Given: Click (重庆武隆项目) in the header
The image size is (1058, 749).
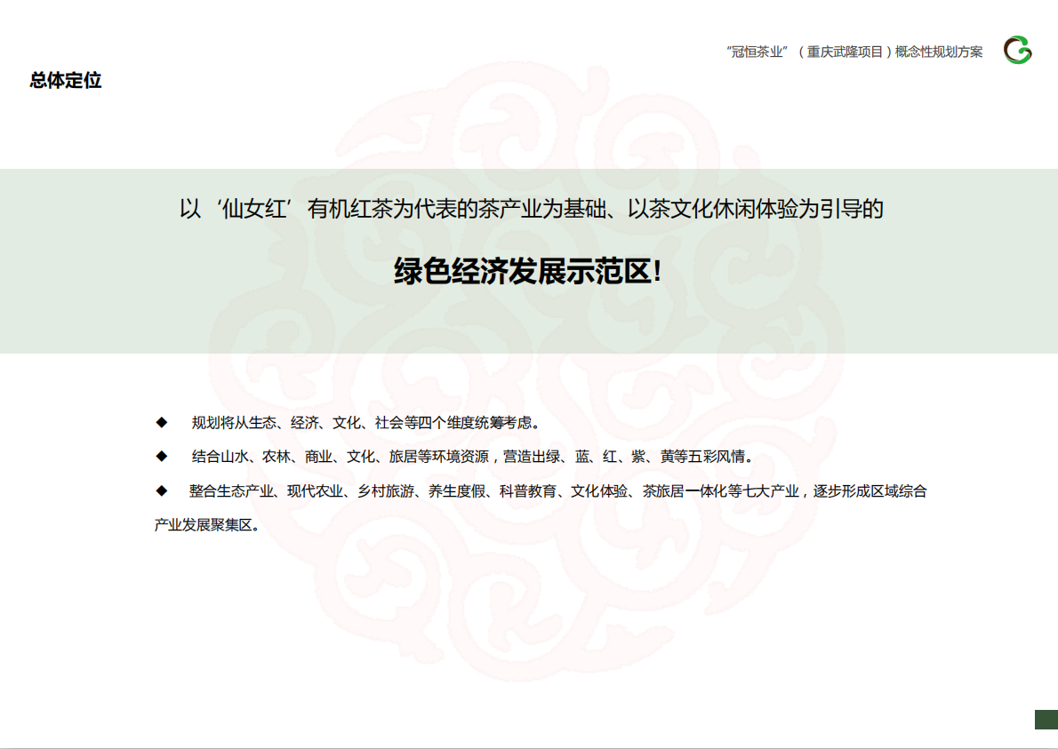Looking at the screenshot, I should coord(845,52).
